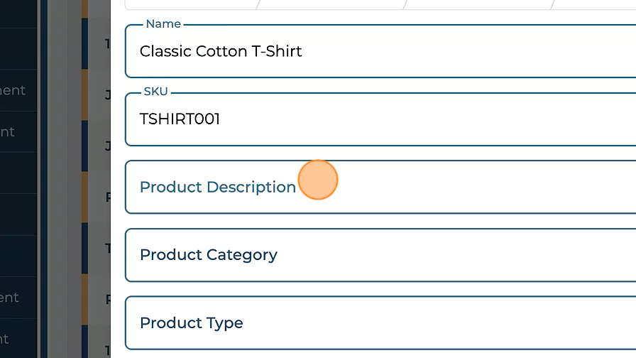The image size is (636, 358).
Task: Click the floating 'Name' field label
Action: coord(163,24)
